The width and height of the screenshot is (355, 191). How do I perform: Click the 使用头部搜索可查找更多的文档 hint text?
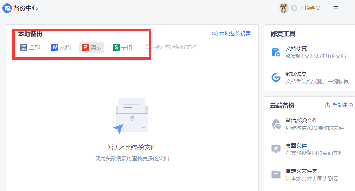pos(132,158)
